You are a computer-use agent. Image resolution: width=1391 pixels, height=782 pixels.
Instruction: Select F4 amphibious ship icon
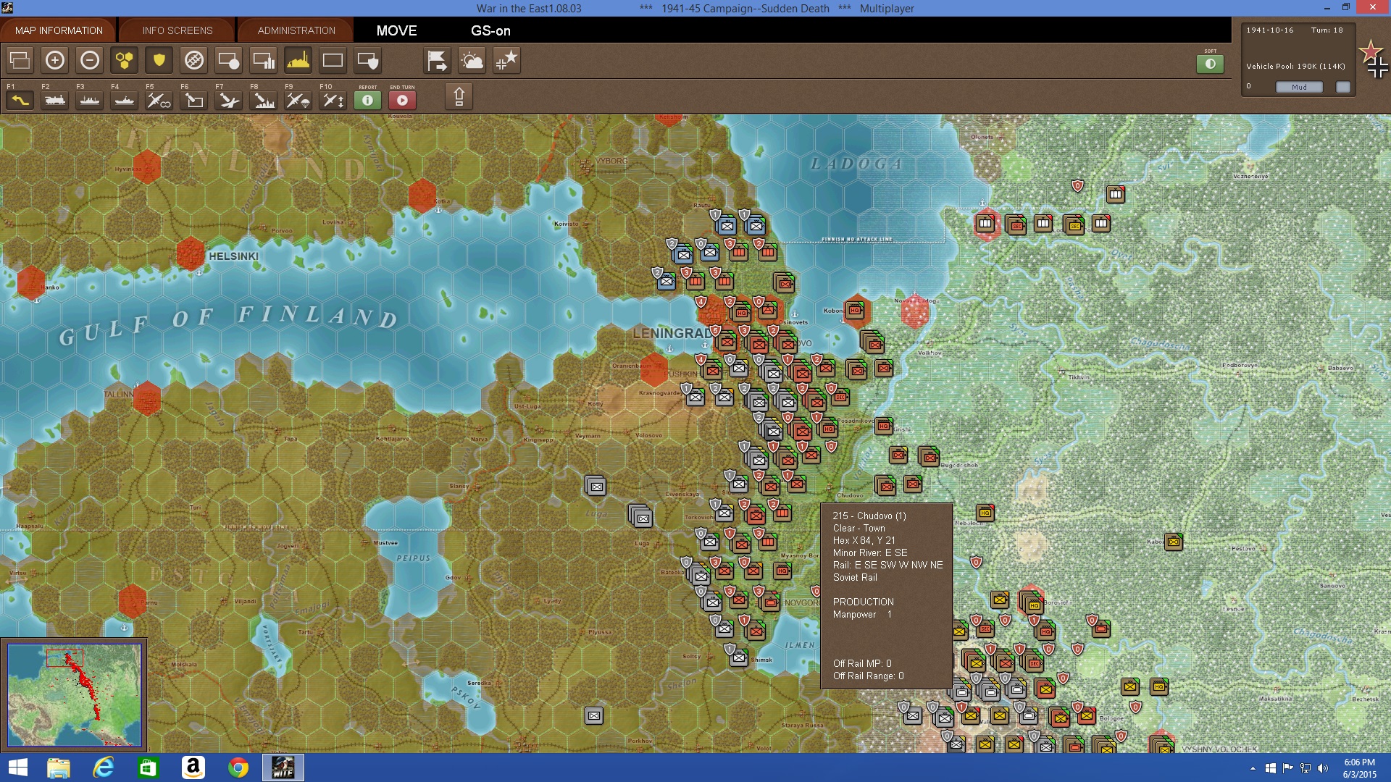point(124,100)
